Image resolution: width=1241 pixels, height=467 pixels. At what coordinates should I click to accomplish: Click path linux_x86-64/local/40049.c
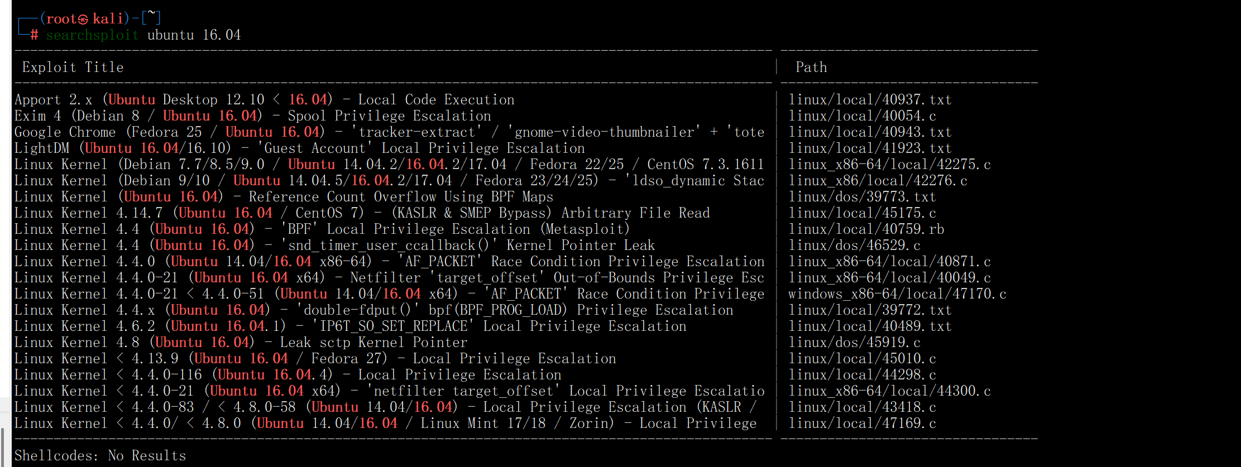[889, 278]
